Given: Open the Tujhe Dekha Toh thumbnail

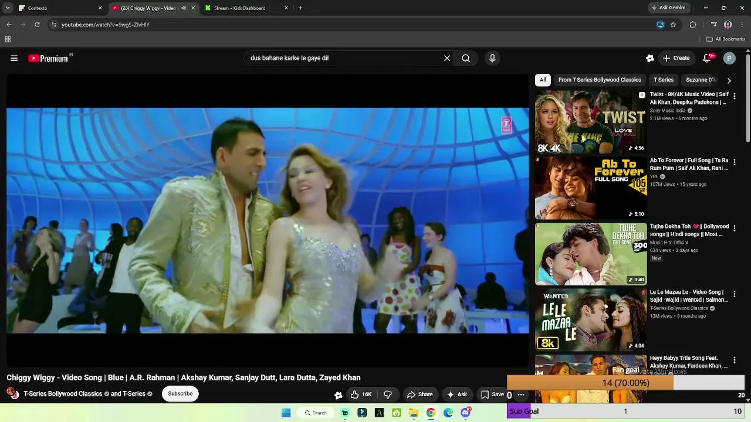Looking at the screenshot, I should [x=591, y=254].
